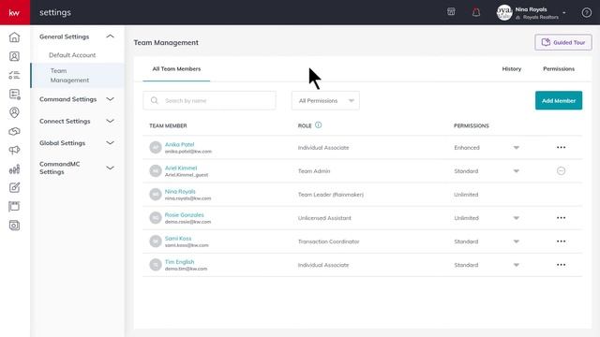
Task: Expand CommandMC Settings section
Action: point(110,168)
